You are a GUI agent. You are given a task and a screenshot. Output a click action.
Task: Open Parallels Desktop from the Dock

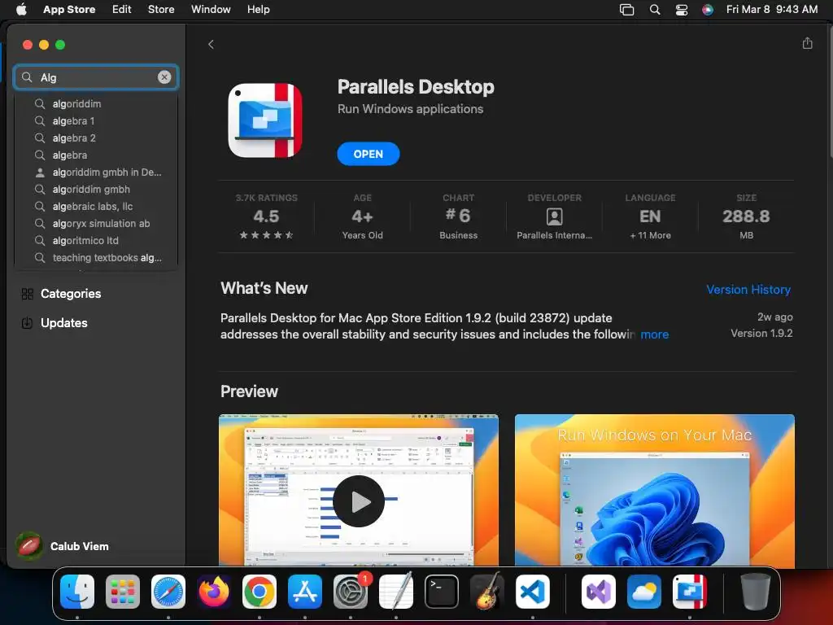[x=690, y=592]
